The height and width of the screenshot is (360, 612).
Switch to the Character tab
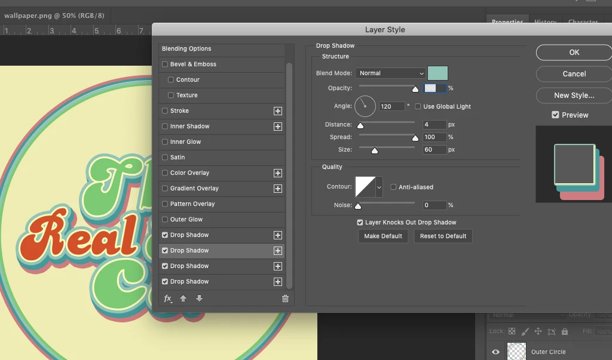coord(583,22)
